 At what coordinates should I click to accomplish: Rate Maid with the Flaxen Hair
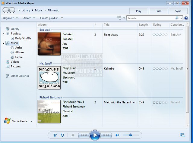click(160, 102)
